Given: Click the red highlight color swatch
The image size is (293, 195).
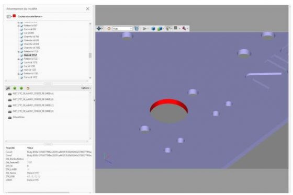Looking at the screenshot, I should 14,16.
